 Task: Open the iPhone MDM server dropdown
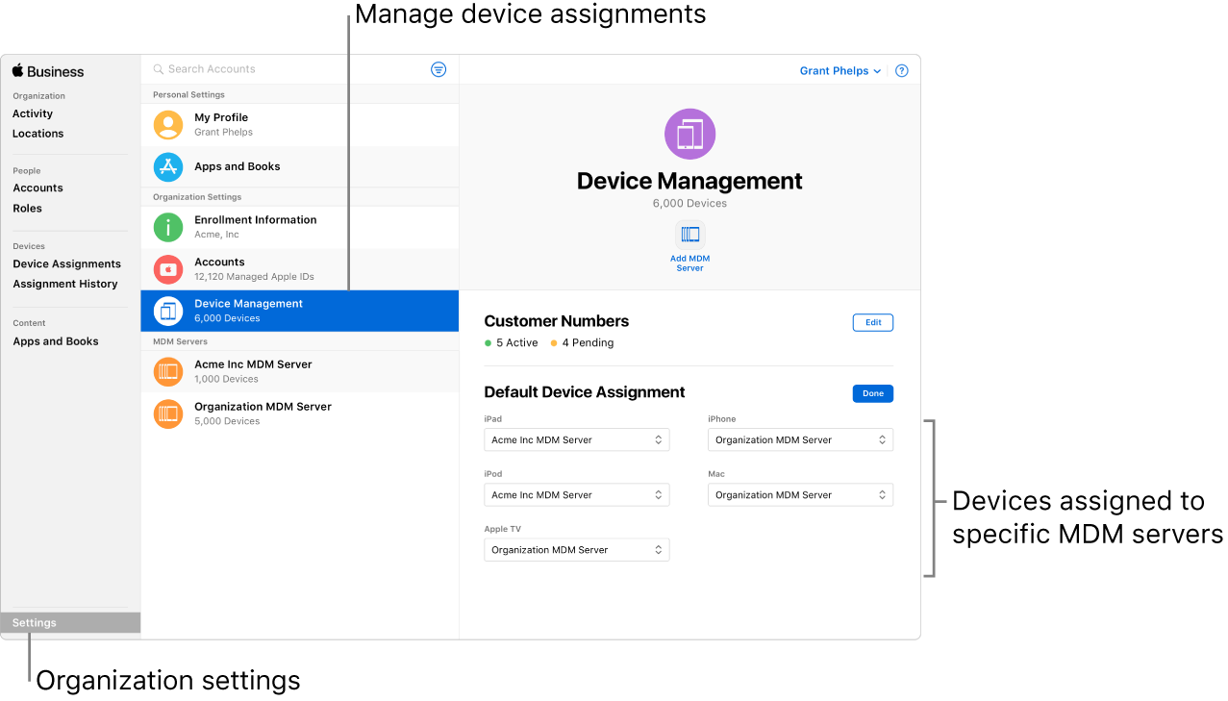(800, 439)
